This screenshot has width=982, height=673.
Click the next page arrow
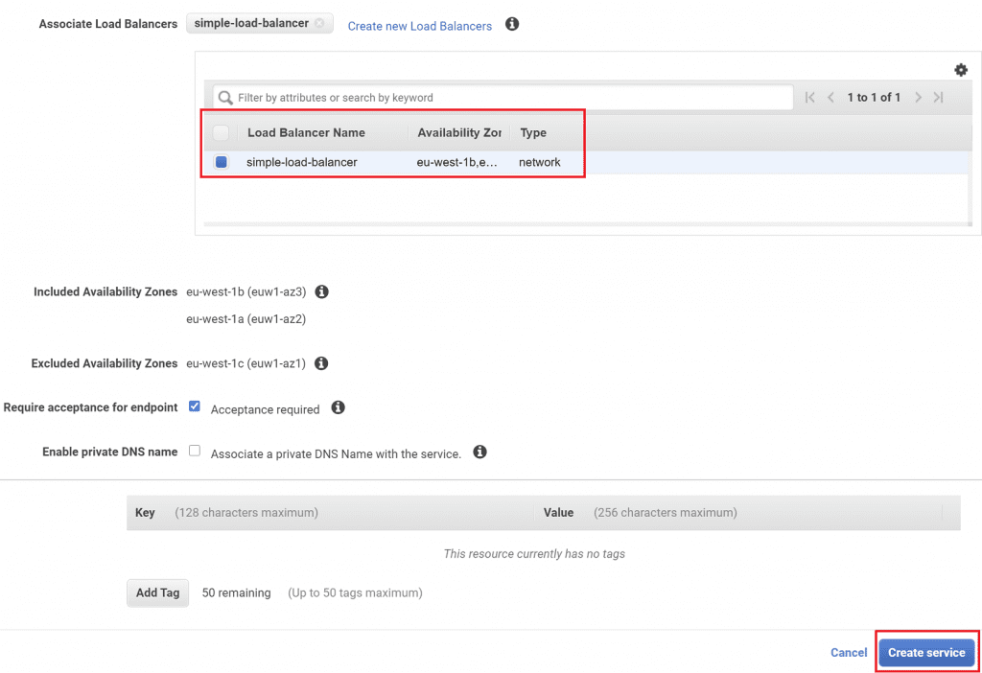click(x=918, y=97)
